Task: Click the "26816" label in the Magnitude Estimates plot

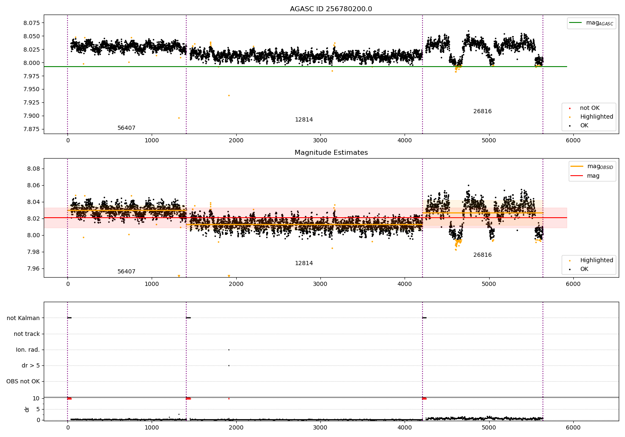Action: coord(482,255)
